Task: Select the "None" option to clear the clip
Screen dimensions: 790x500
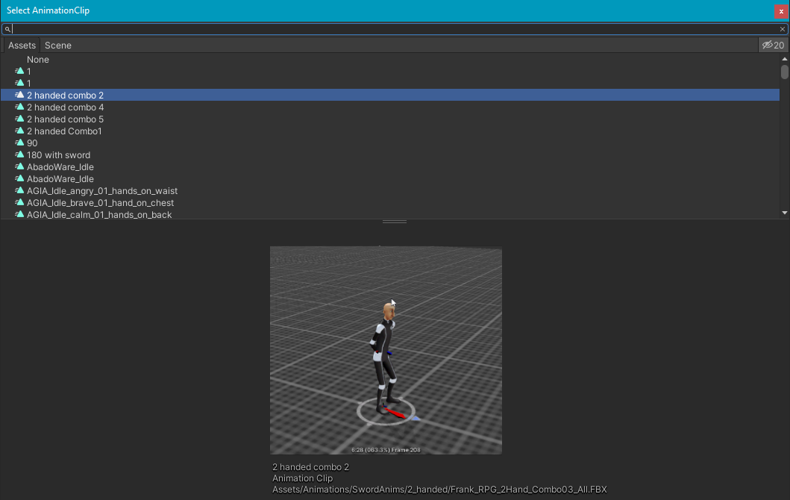Action: [38, 59]
